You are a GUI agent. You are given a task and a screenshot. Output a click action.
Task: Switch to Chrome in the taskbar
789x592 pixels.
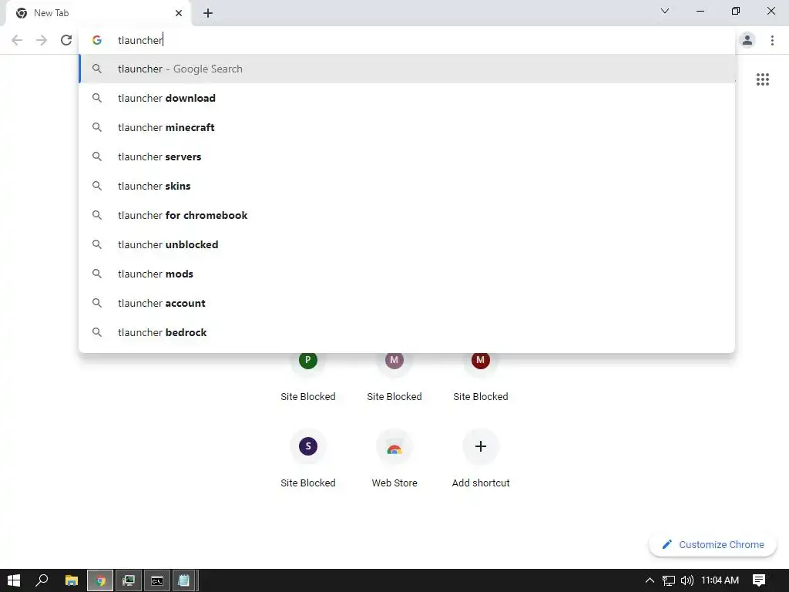click(100, 580)
